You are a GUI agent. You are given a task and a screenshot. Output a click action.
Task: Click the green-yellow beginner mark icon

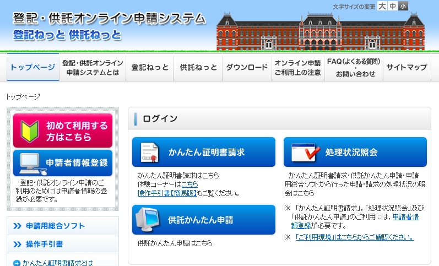pyautogui.click(x=30, y=131)
